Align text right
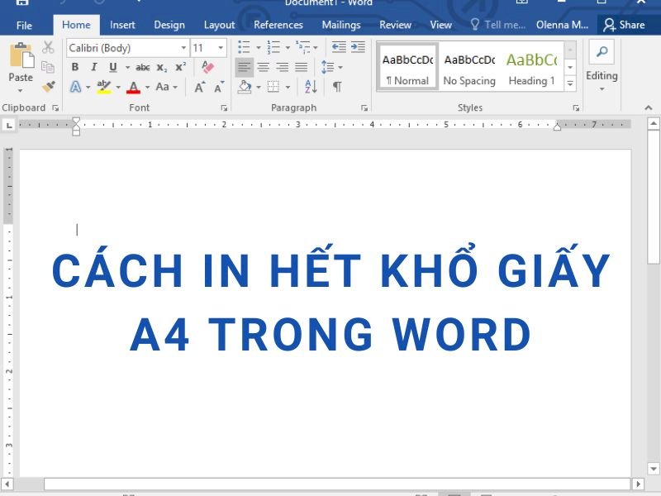661x496 pixels. click(283, 67)
